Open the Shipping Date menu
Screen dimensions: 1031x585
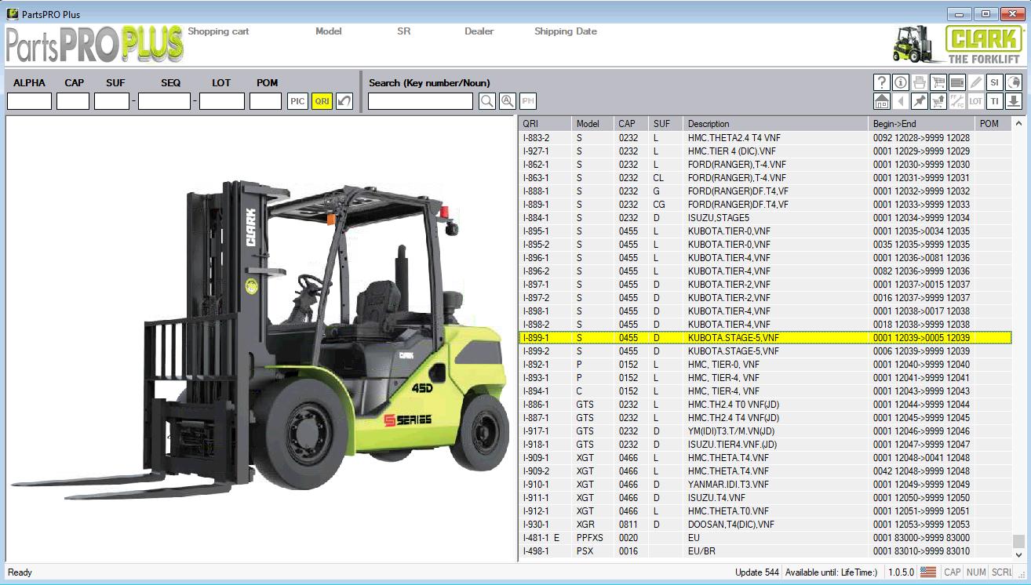tap(565, 31)
